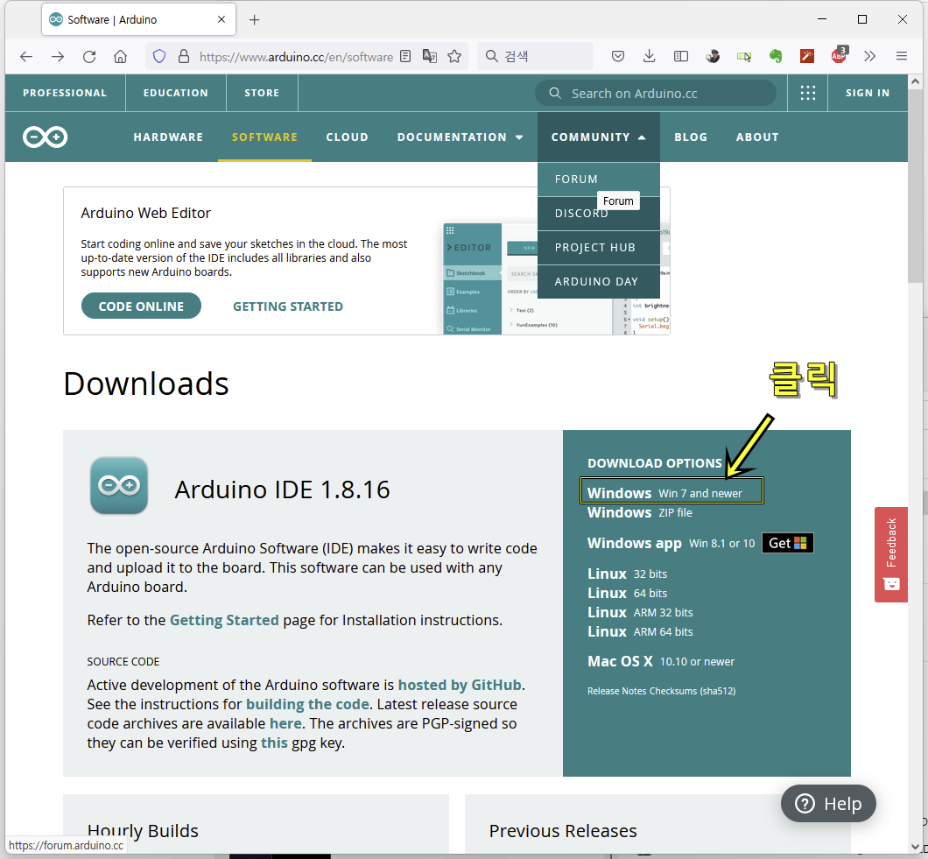Toggle reader view icon in address bar

[405, 56]
